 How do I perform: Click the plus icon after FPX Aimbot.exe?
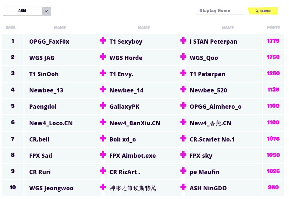point(183,155)
